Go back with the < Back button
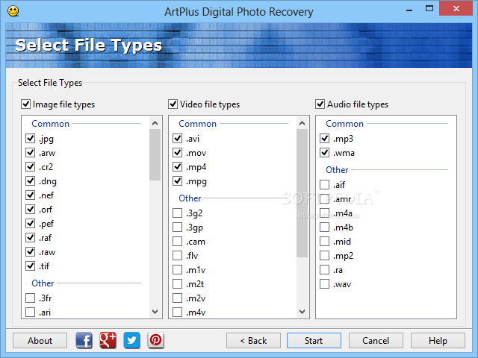Screen dimensions: 478x358 coord(253,340)
